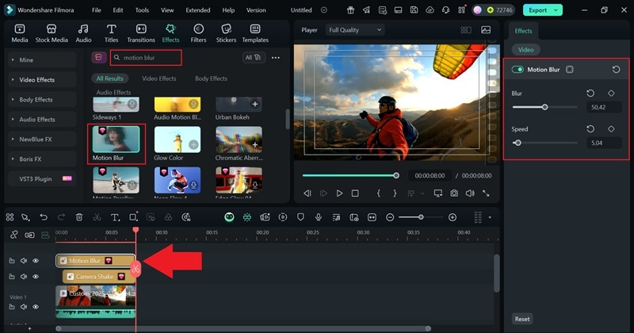Viewport: 634px width, 333px height.
Task: Open the Templates library
Action: point(255,33)
